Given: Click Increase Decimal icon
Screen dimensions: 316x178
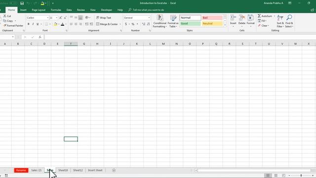Looking at the screenshot, I should (144, 24).
